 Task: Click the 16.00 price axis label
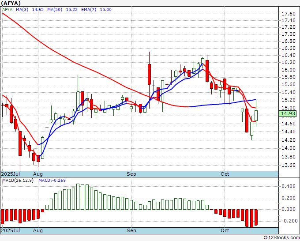coord(289,70)
